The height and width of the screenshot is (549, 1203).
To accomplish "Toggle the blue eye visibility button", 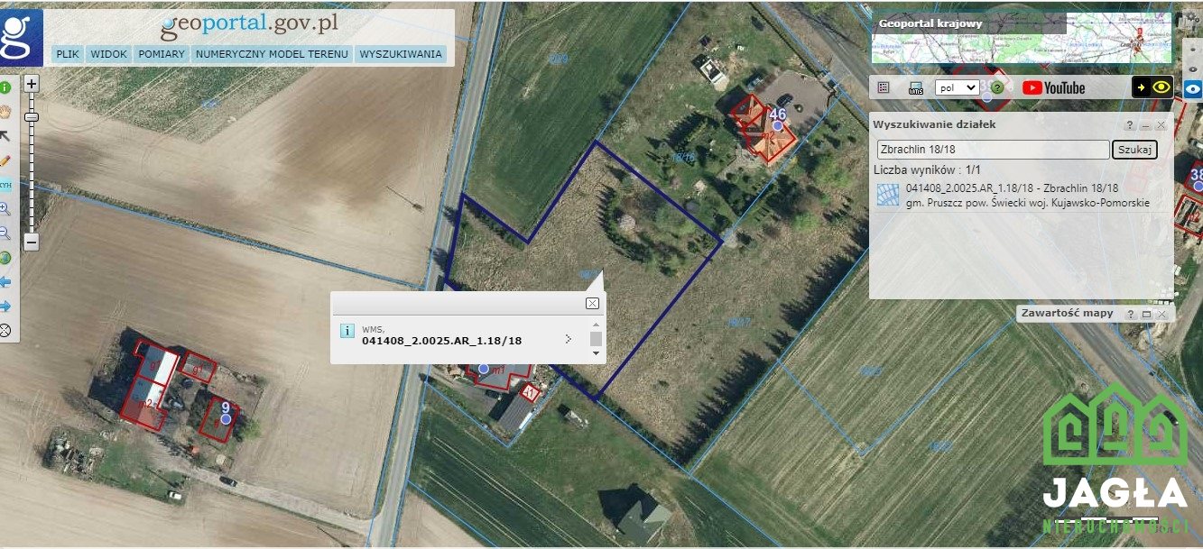I will pyautogui.click(x=1193, y=88).
